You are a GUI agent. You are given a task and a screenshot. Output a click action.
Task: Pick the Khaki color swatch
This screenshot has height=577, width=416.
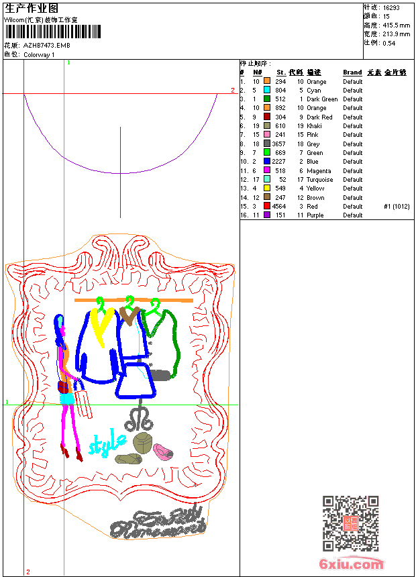tap(267, 125)
